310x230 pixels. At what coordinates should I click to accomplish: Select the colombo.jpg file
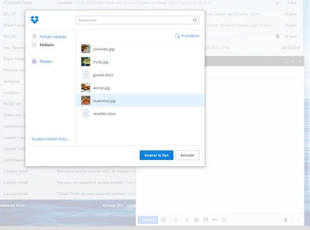point(140,49)
